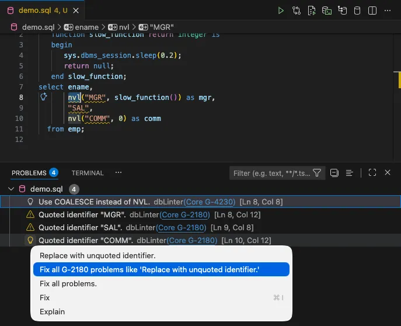Split the editor to the right
The height and width of the screenshot is (326, 401).
(373, 11)
